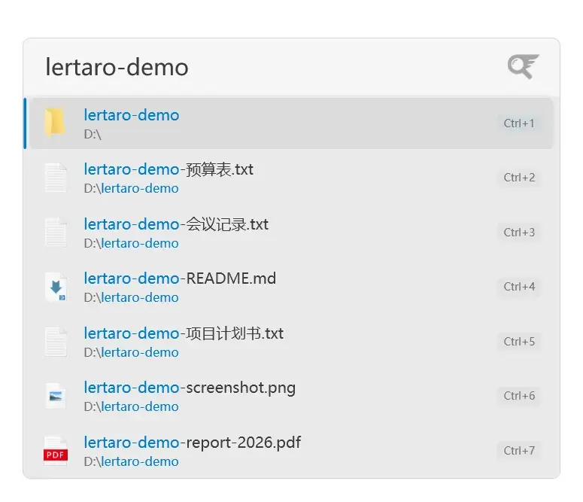Click the Ctrl+1 hotkey badge
The image size is (583, 502).
[x=519, y=123]
